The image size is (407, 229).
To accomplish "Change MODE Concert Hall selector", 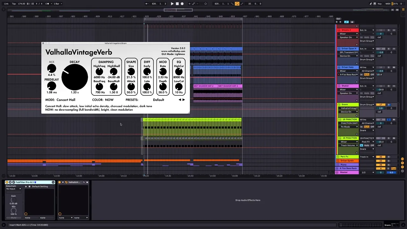I will [66, 100].
